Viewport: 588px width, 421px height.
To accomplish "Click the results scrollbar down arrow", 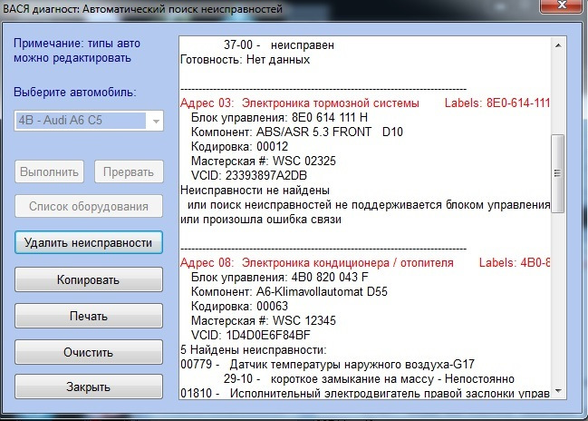I will coord(558,391).
